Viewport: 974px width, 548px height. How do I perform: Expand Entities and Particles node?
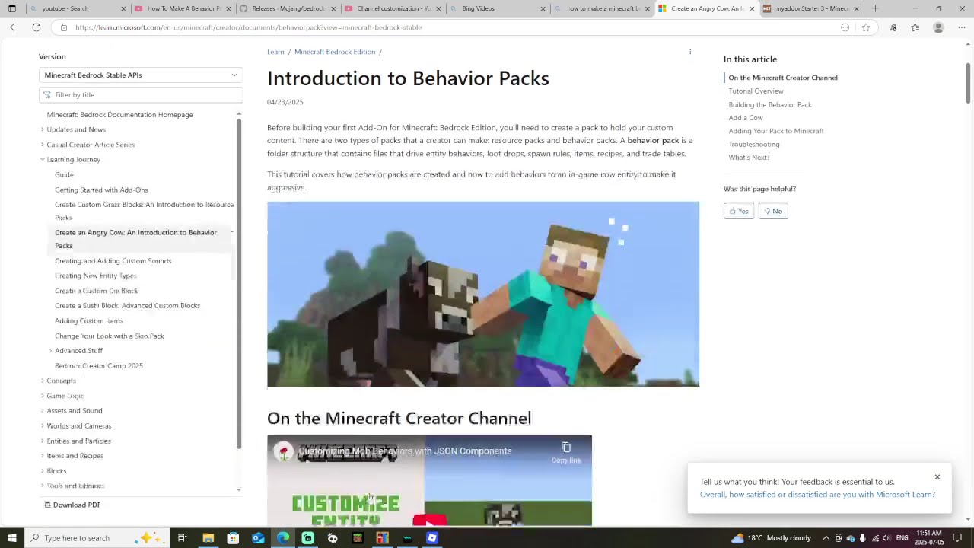tap(43, 441)
